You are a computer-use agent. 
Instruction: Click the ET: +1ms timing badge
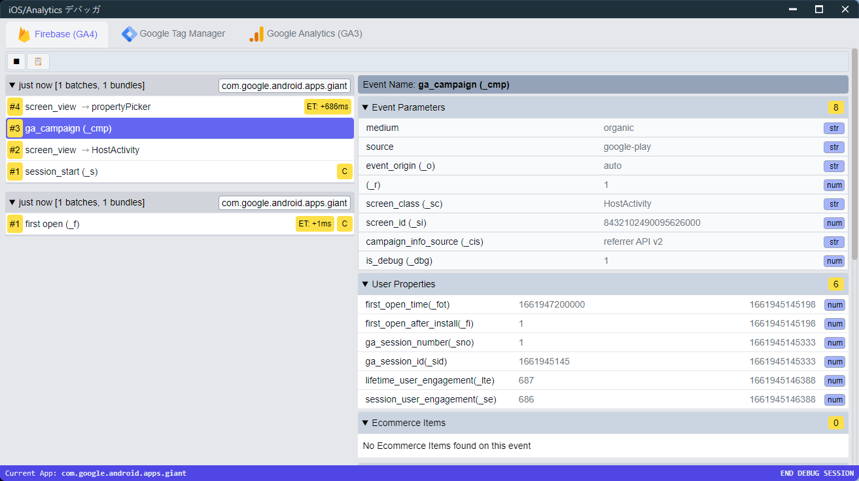315,224
